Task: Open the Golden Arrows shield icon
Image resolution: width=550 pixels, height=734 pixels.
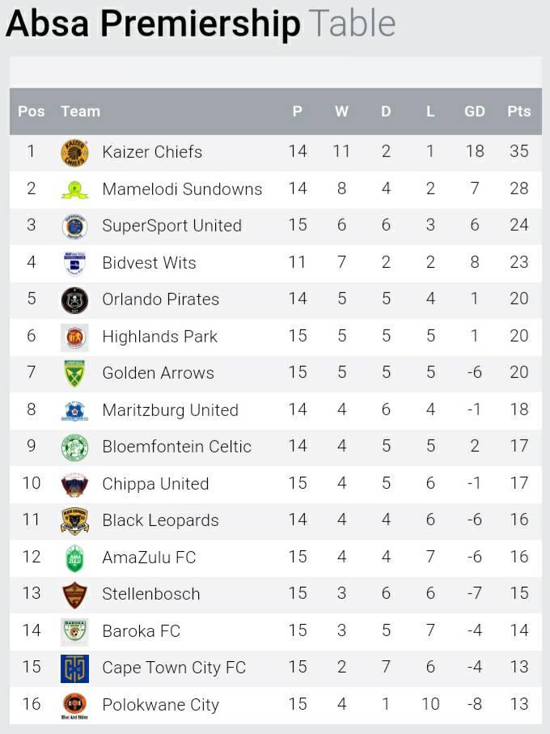Action: 75,373
